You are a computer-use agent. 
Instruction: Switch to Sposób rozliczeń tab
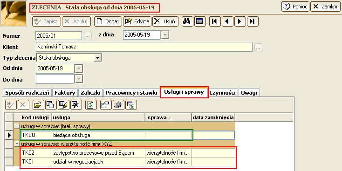(x=27, y=93)
